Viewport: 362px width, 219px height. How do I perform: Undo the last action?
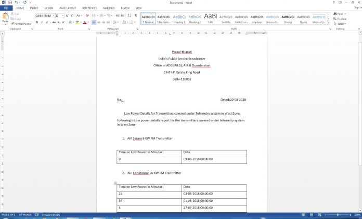coord(16,2)
